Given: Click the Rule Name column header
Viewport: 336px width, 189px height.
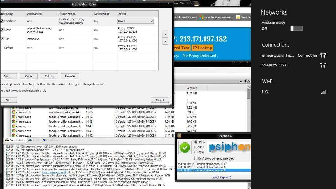Looking at the screenshot, I should (x=13, y=14).
